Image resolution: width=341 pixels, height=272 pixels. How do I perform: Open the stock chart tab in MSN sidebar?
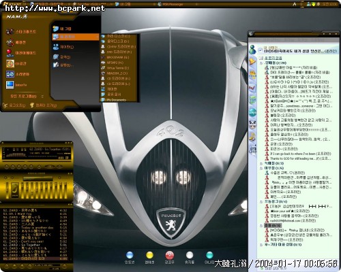(x=252, y=88)
